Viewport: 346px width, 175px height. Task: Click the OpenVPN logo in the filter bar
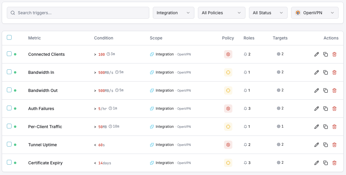coord(298,13)
